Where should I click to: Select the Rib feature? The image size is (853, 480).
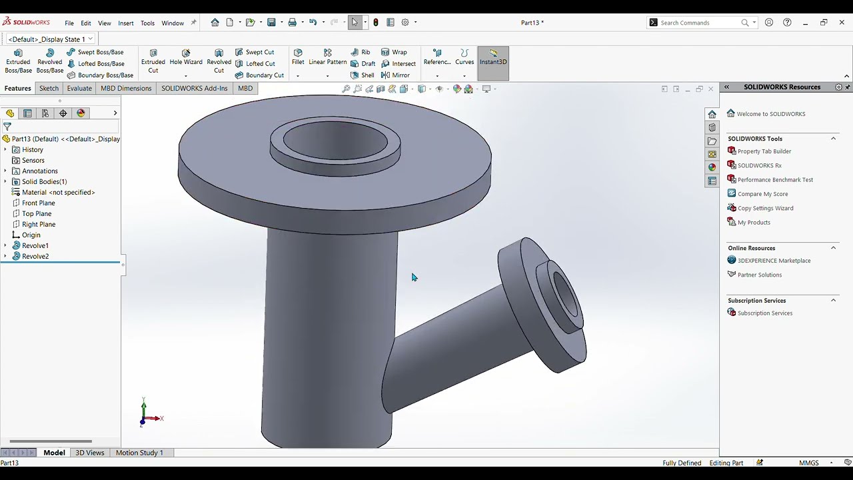[x=360, y=52]
